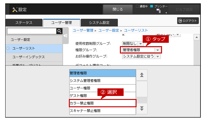Expand the small arrow under printer icon
206x121 pixels.
[166, 13]
